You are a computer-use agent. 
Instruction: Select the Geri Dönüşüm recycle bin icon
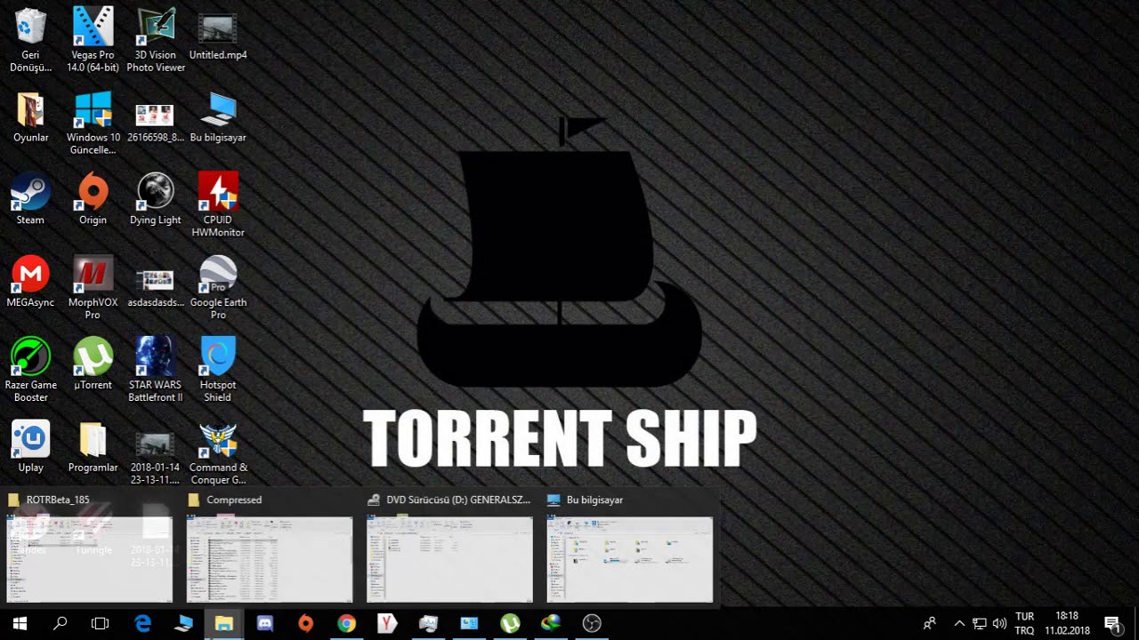click(x=30, y=40)
